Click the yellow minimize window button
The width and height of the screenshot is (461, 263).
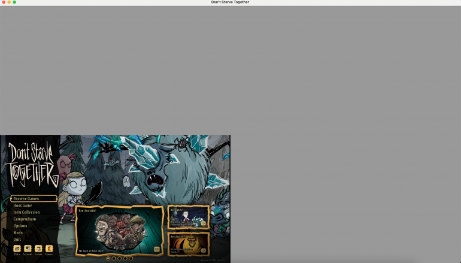(9, 2)
